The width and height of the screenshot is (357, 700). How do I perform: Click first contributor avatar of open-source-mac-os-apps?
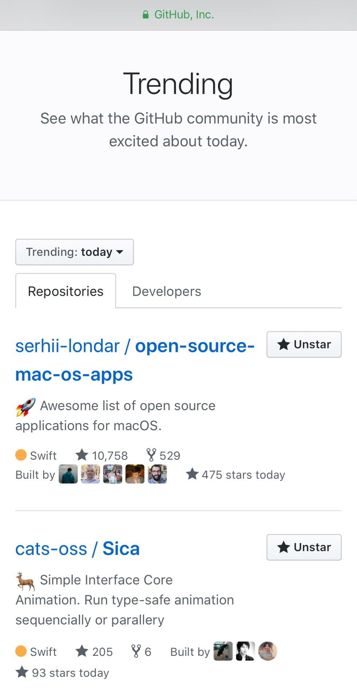point(68,474)
